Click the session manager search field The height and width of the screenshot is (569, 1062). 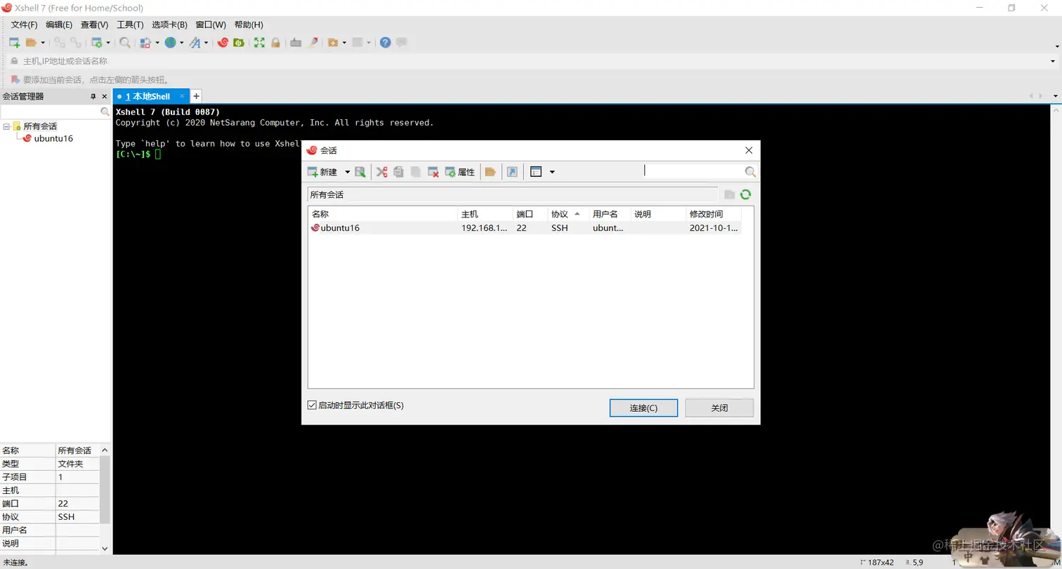(x=50, y=112)
